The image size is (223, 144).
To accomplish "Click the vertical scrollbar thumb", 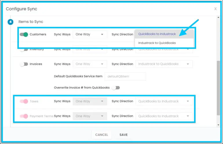I will [x=218, y=88].
